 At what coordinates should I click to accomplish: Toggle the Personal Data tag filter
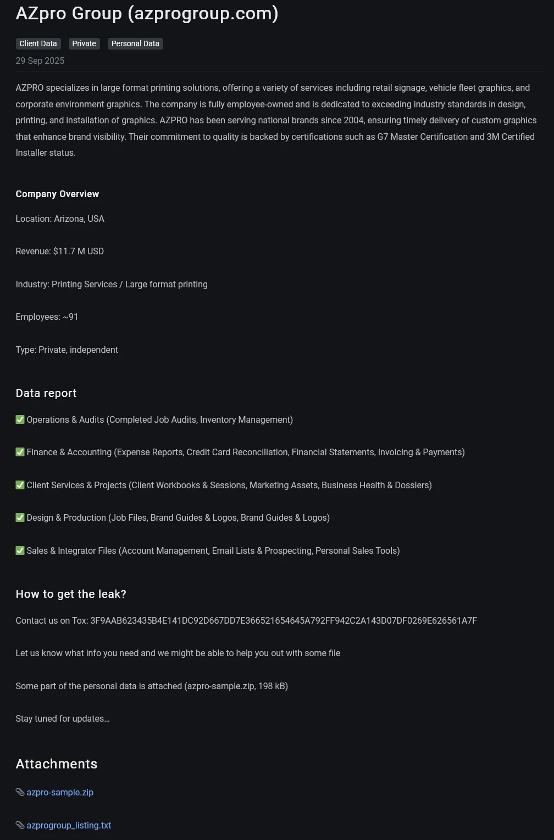tap(135, 43)
